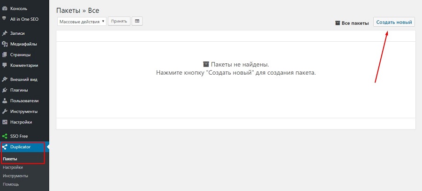Open Помощь submenu under Duplicator
The image size is (422, 191).
coord(11,184)
